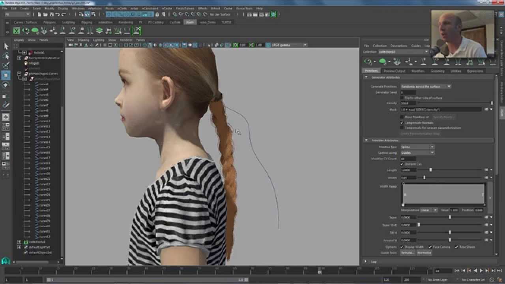The height and width of the screenshot is (284, 505).
Task: Open the 'Primitive Type' Spline dropdown
Action: pyautogui.click(x=417, y=147)
